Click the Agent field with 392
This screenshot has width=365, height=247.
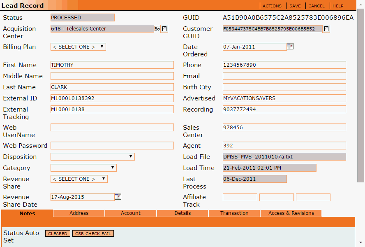tap(284, 146)
